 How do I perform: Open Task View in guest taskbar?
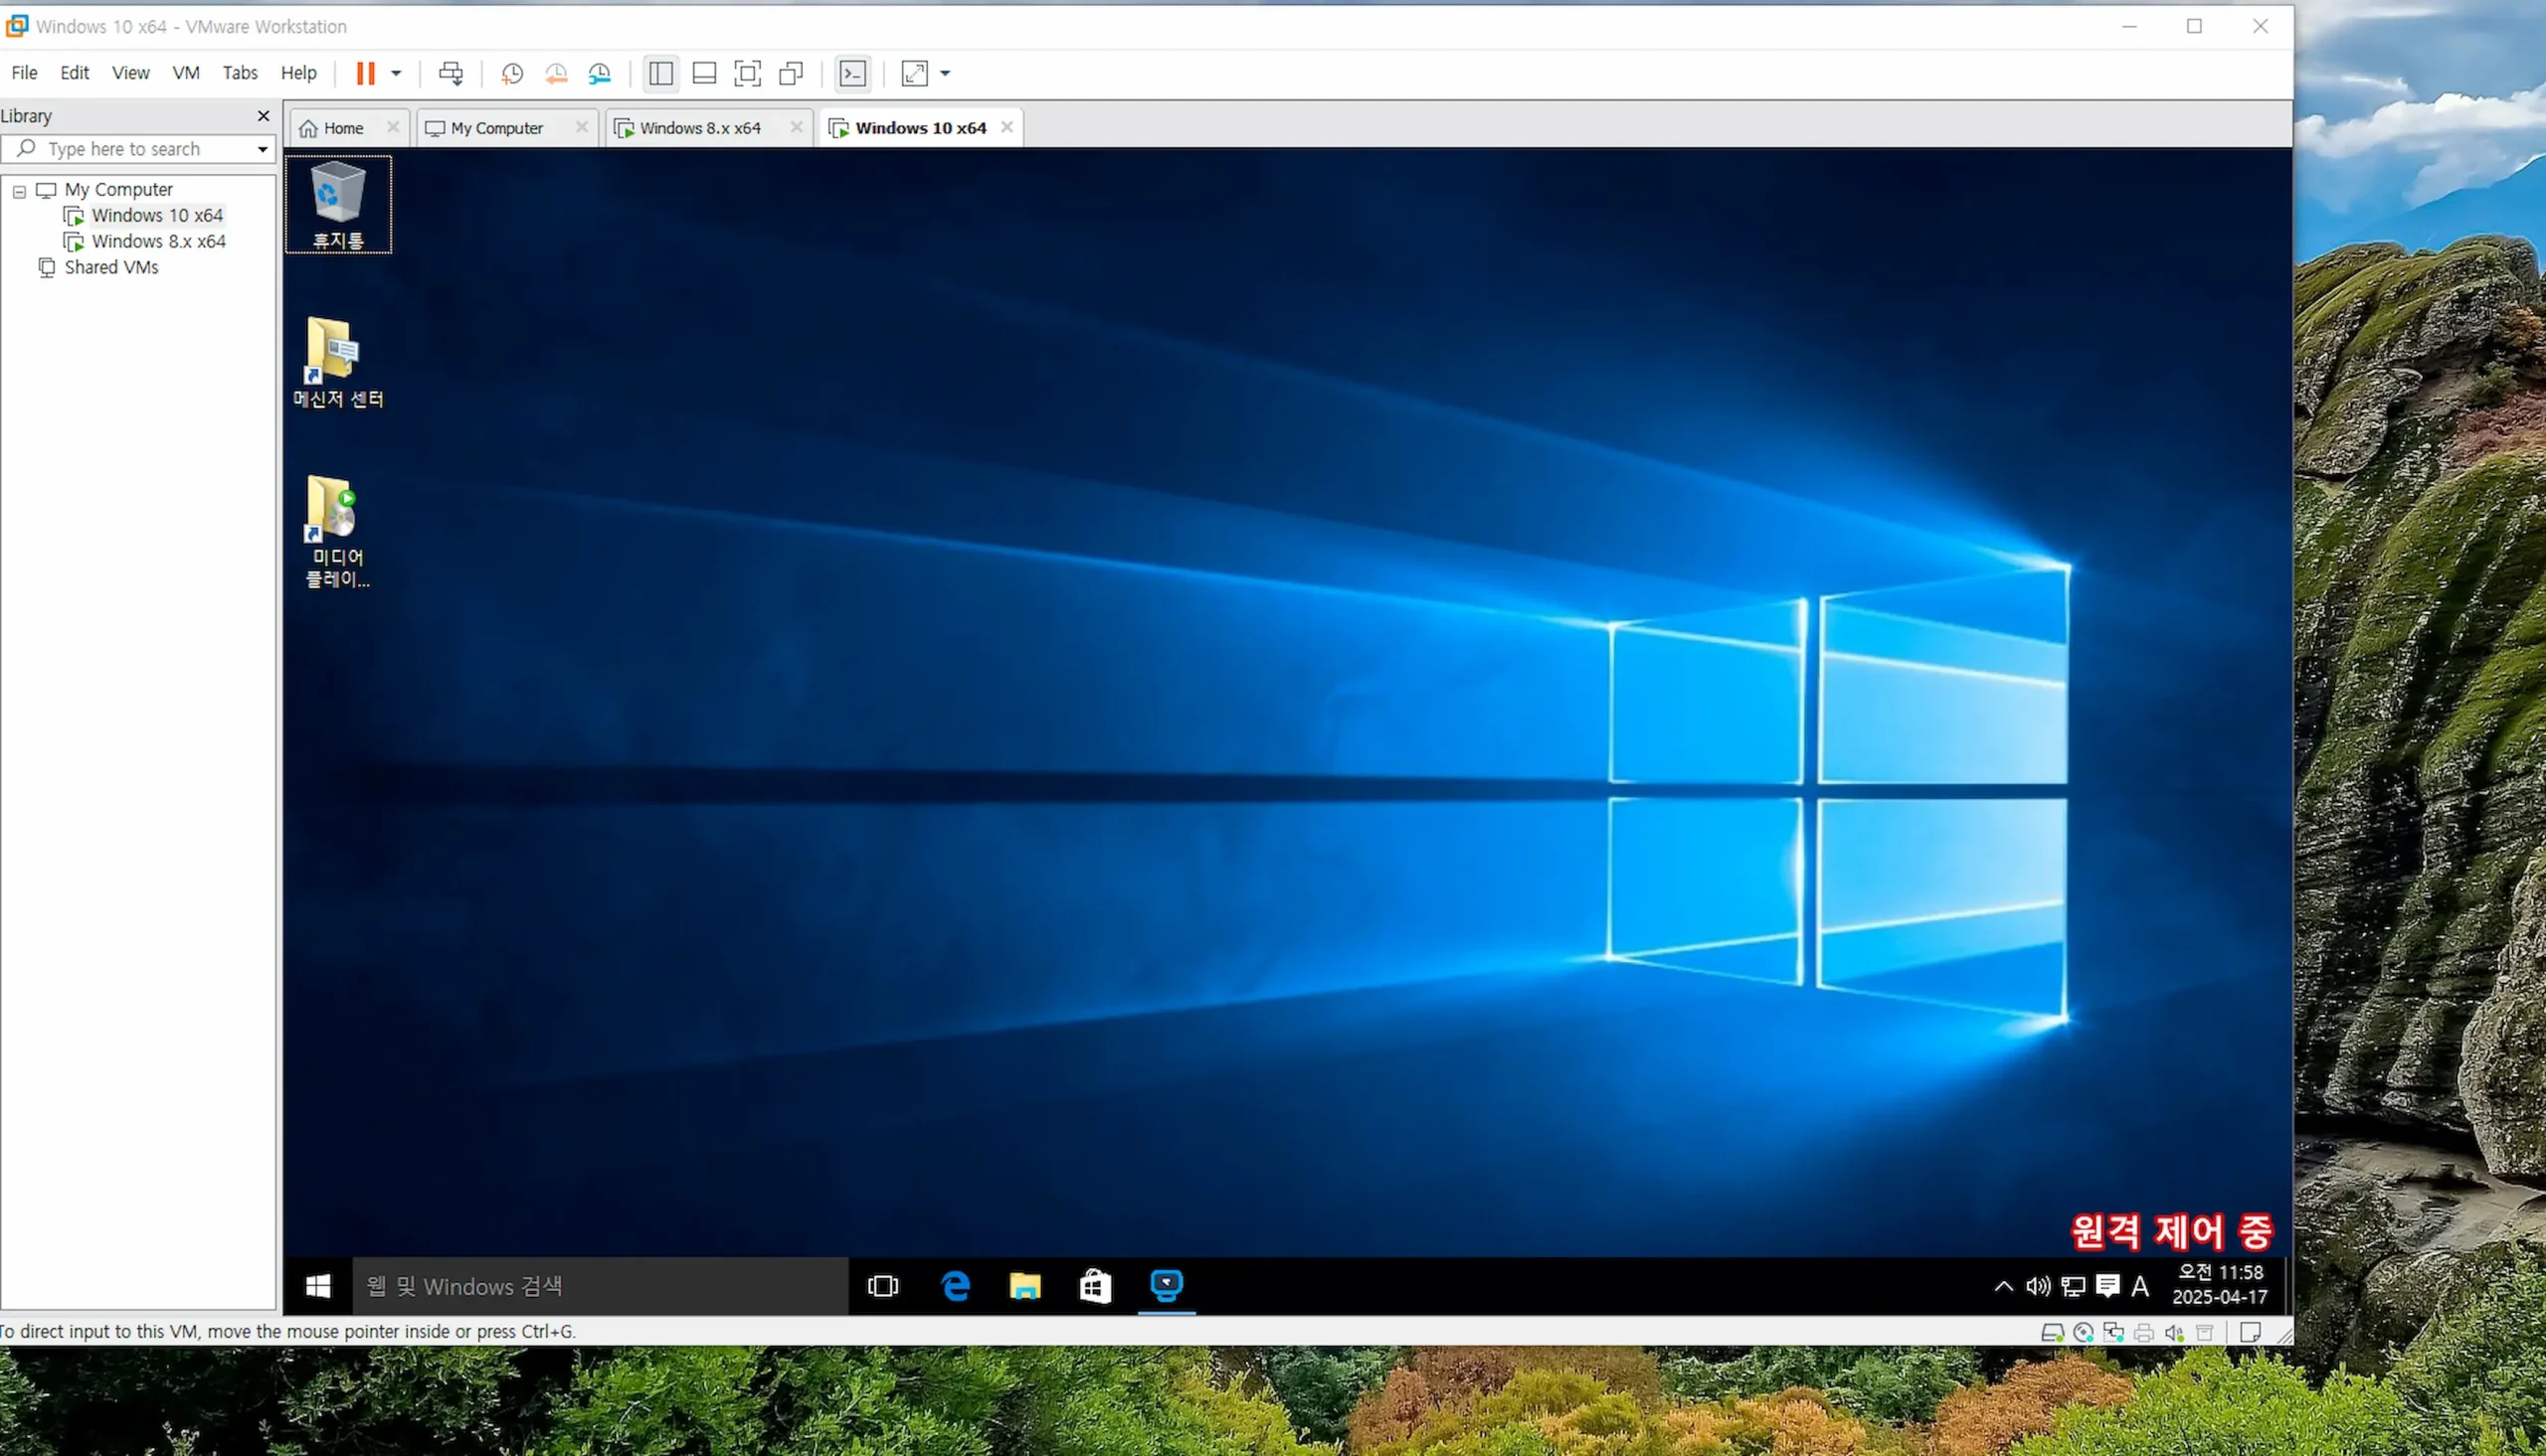coord(883,1286)
